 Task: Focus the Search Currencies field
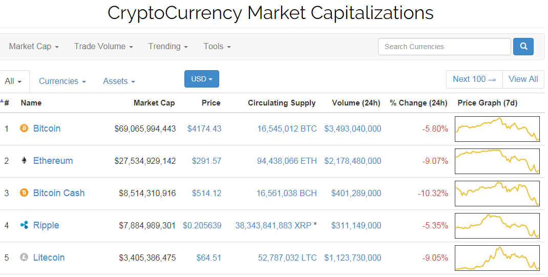click(x=444, y=47)
